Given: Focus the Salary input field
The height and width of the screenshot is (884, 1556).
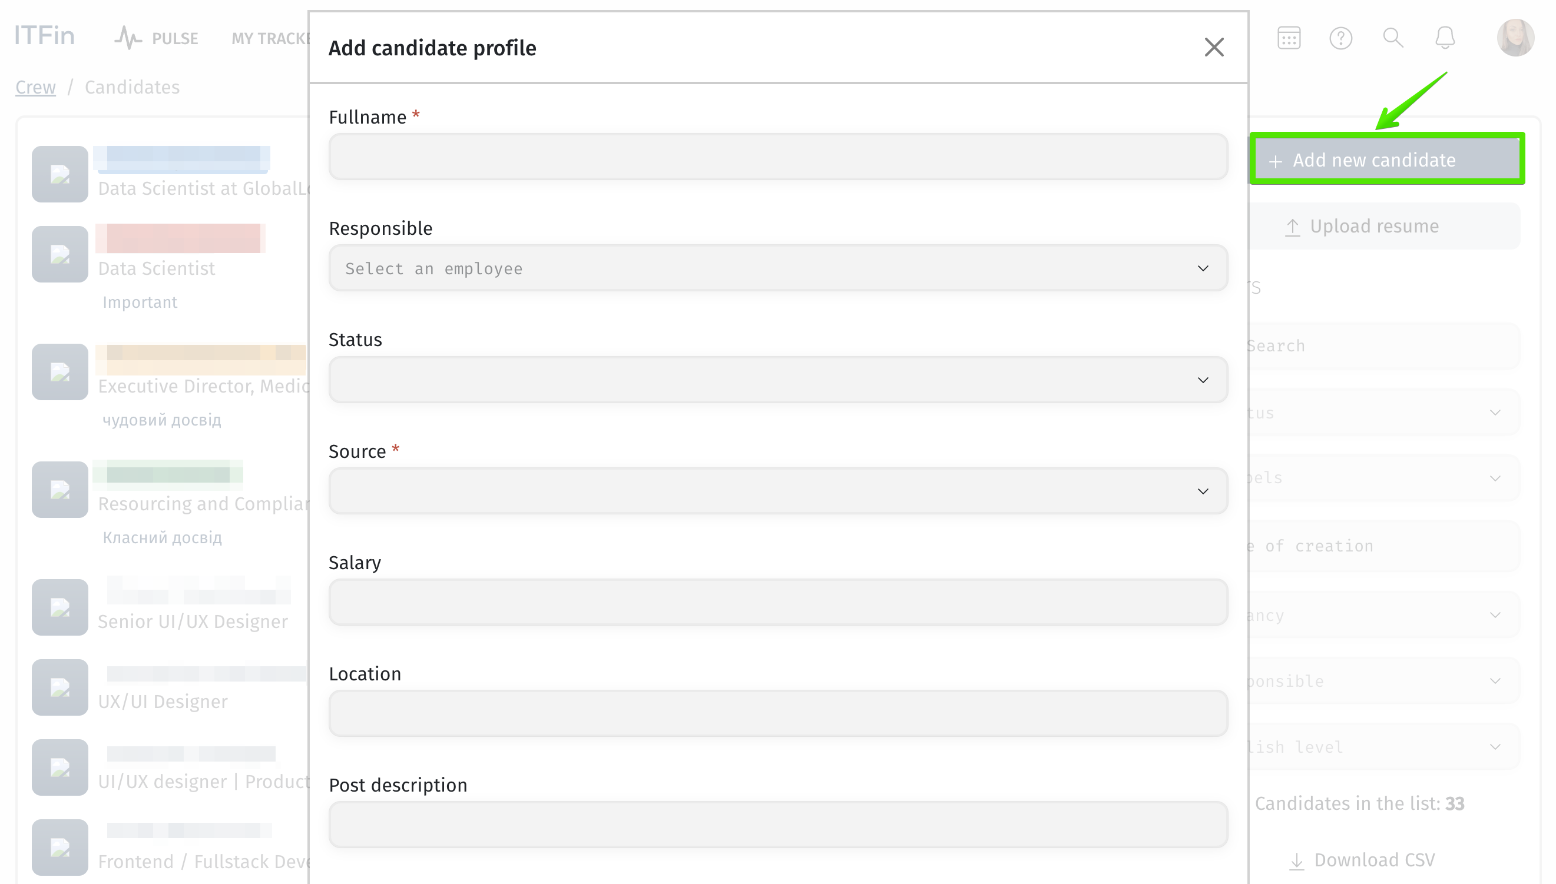Looking at the screenshot, I should point(777,601).
